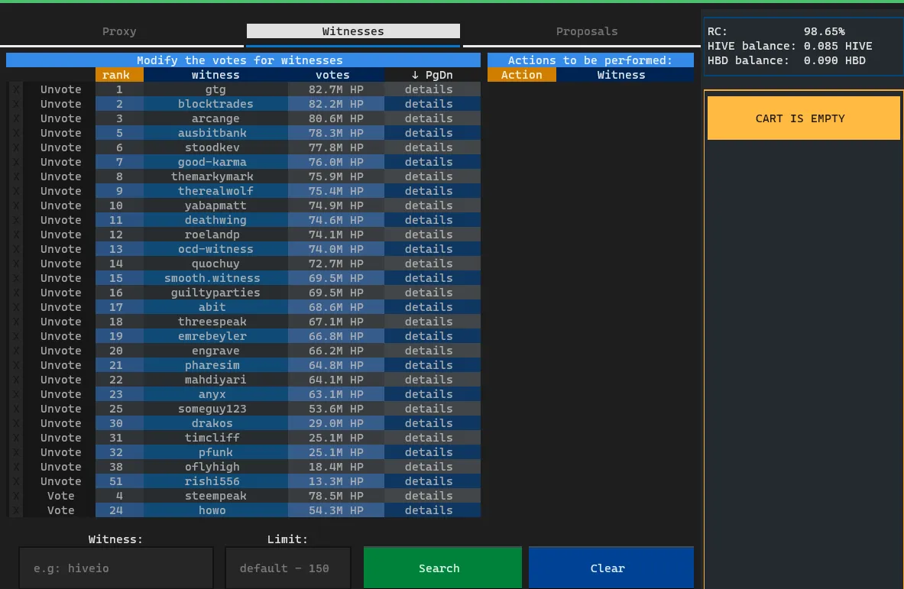Page down using the PgDn header

pos(432,75)
